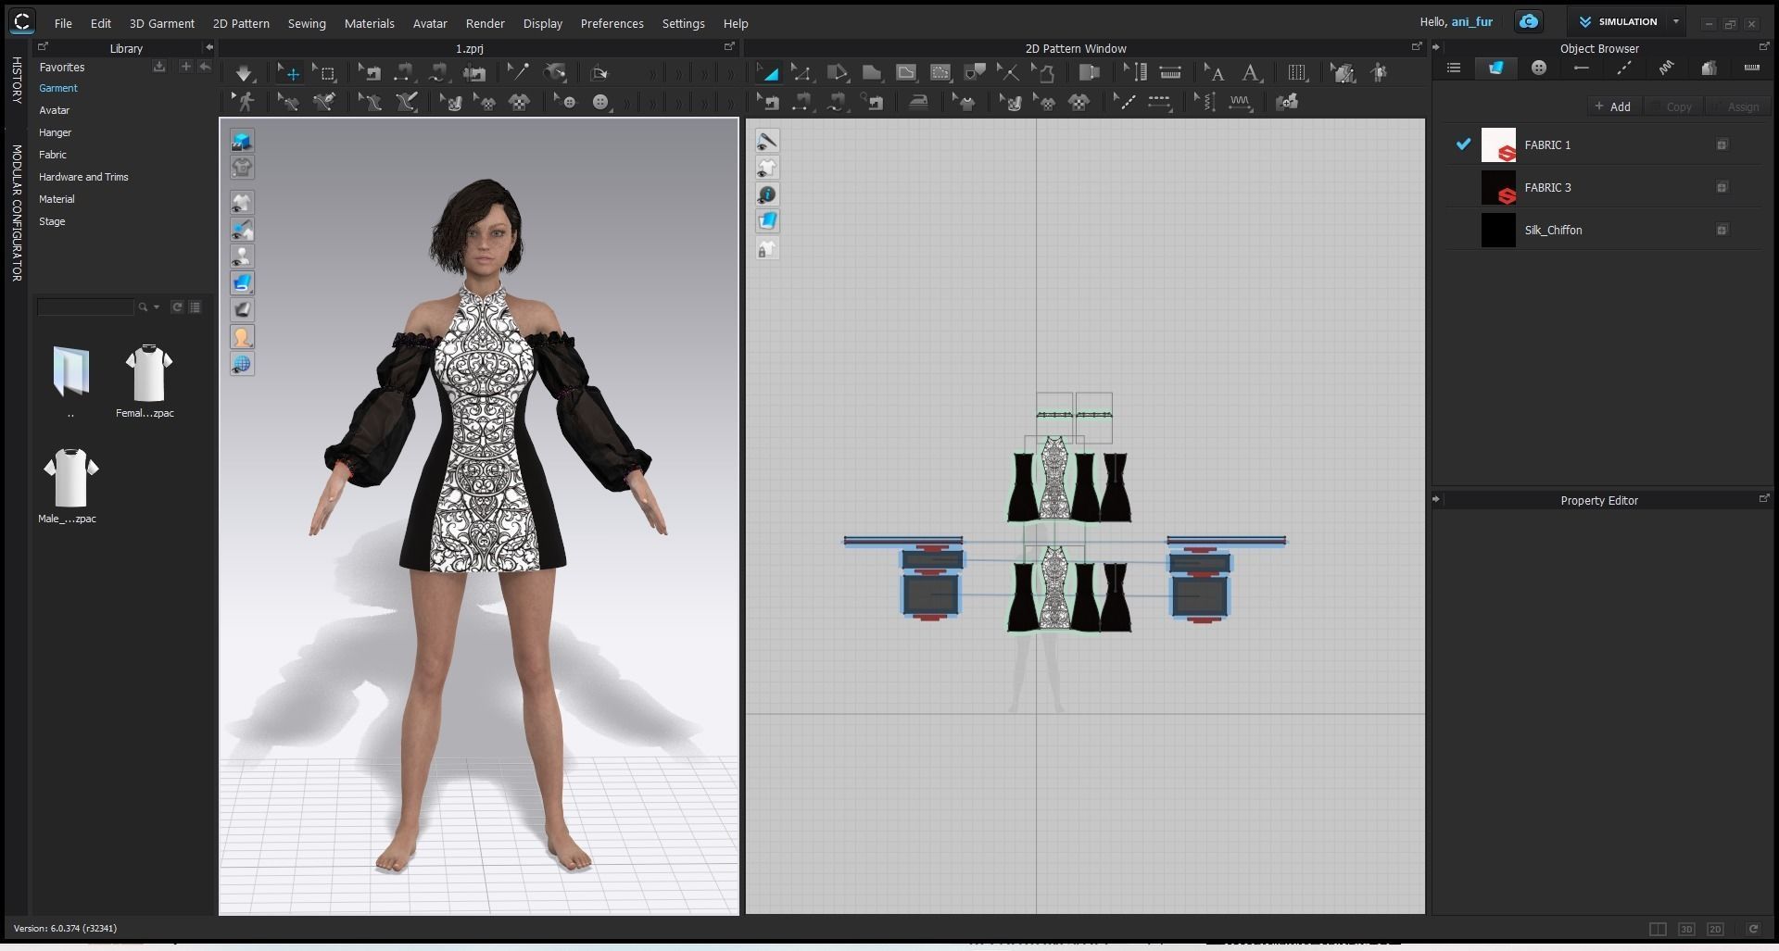Toggle blue fabric texture display in 3D viewport
Screen dimensions: 1779x951
[x=242, y=283]
